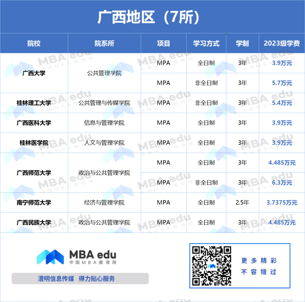Click the QR code image
305x302 pixels.
click(212, 266)
